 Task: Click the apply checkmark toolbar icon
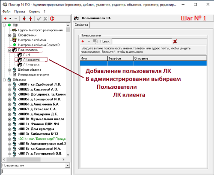(x=39, y=18)
